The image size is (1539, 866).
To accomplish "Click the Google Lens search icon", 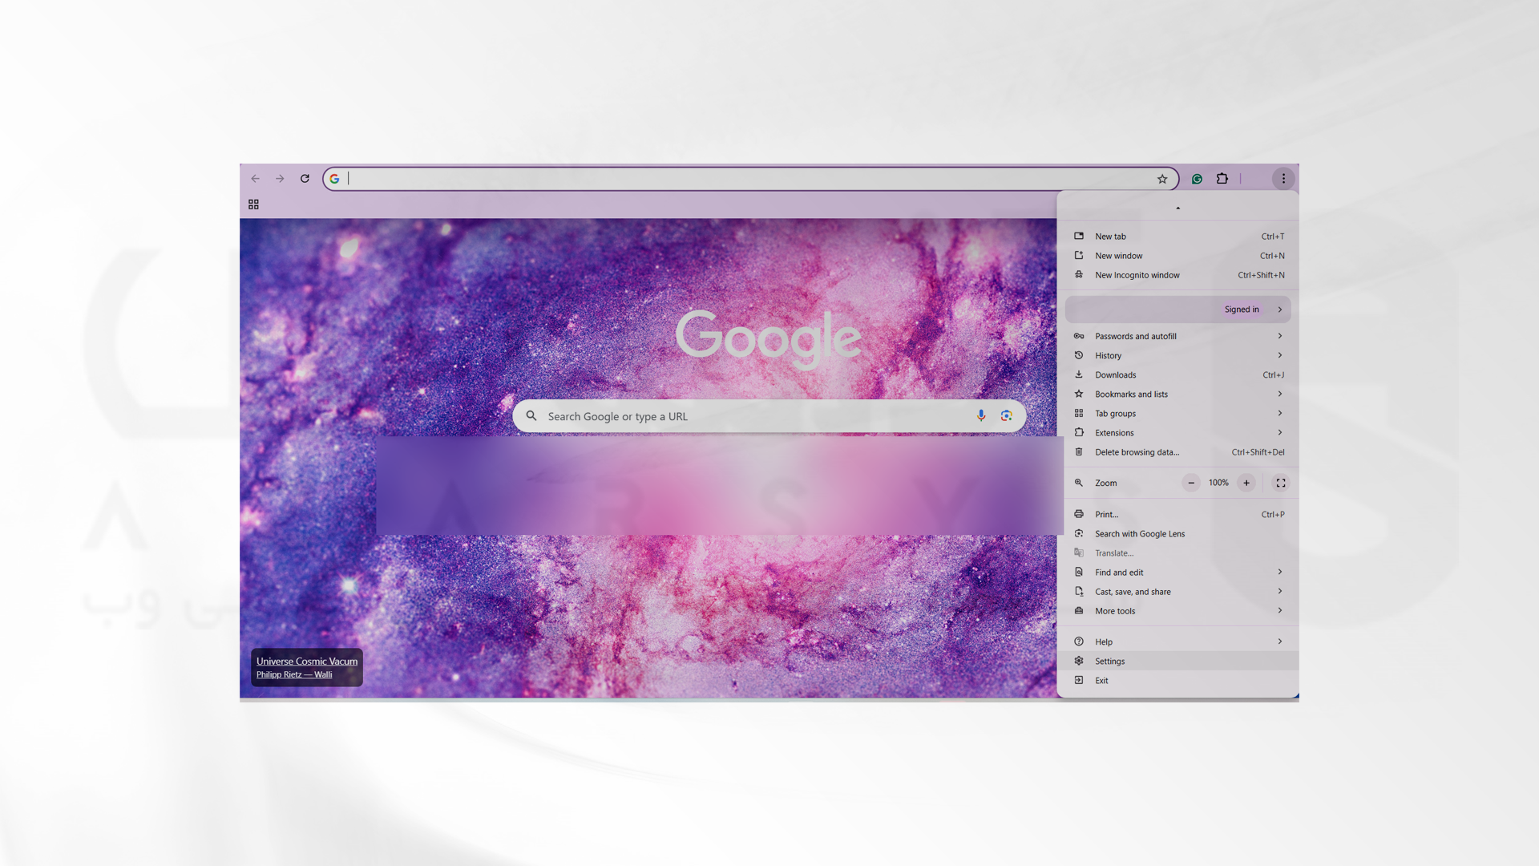I will pos(1006,415).
